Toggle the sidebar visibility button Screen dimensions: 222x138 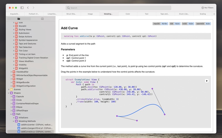pos(22,8)
